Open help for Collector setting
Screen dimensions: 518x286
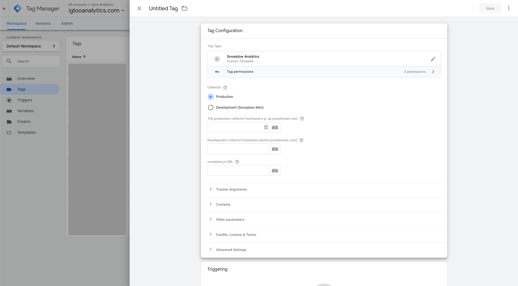point(225,88)
